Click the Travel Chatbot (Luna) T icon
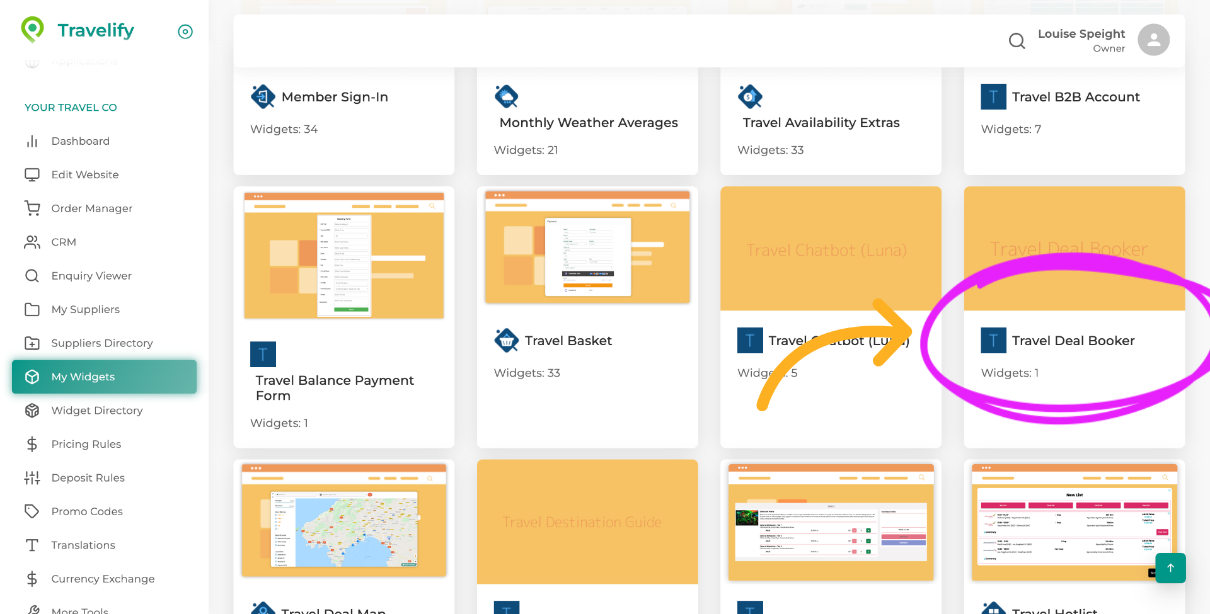 [x=750, y=340]
